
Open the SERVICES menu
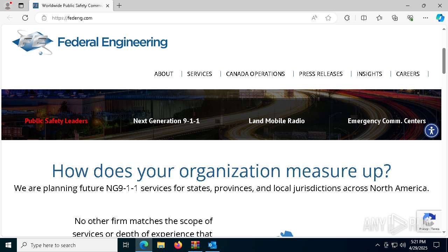pos(199,74)
